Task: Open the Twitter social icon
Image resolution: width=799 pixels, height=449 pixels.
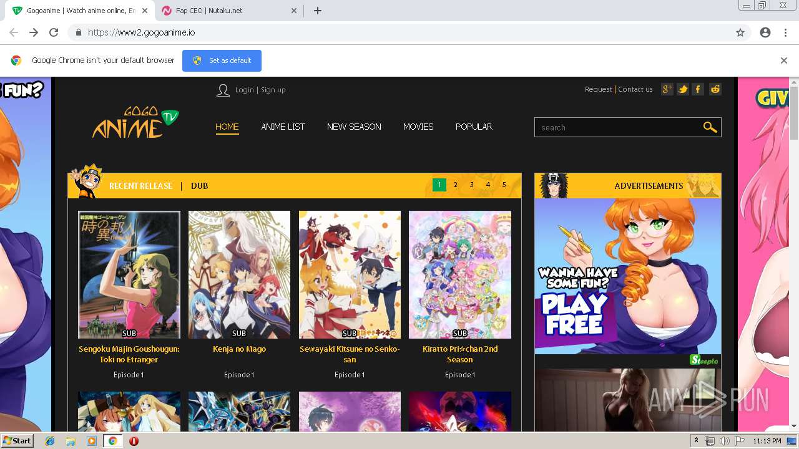Action: click(x=683, y=89)
